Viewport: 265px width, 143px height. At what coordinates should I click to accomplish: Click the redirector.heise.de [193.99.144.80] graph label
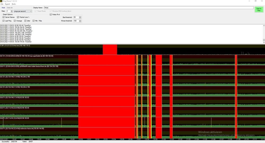[x=22, y=129]
